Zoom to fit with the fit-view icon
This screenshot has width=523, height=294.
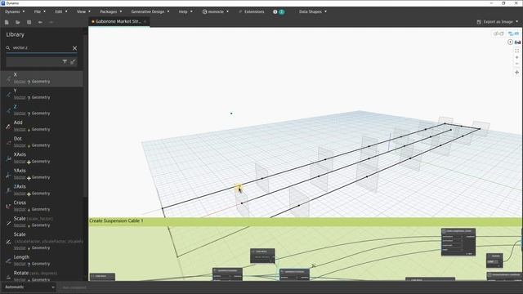[x=517, y=51]
